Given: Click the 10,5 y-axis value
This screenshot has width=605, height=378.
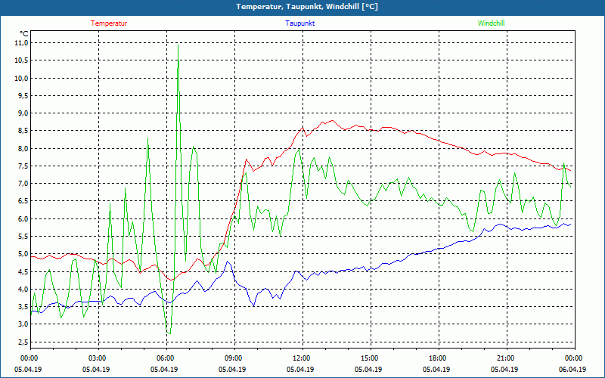Looking at the screenshot, I should (22, 60).
